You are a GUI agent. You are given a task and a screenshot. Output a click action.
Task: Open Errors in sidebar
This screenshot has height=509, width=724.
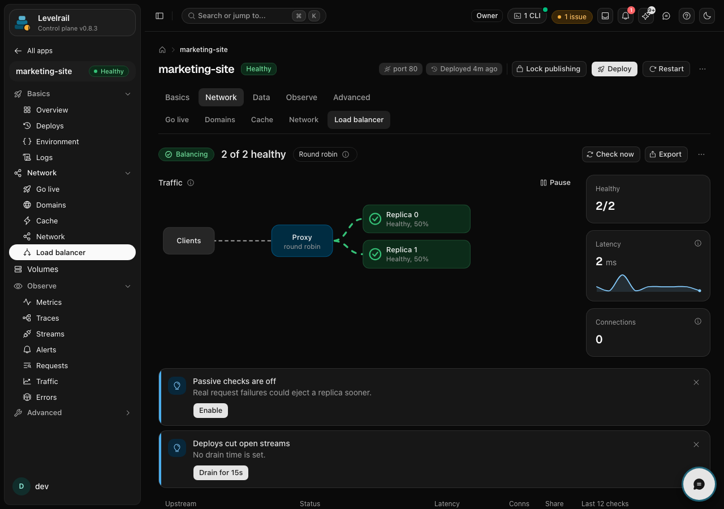tap(72, 397)
